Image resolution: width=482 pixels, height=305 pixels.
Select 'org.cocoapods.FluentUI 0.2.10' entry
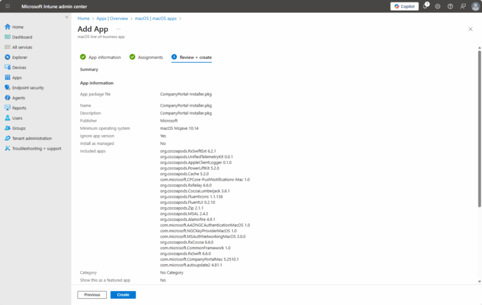(188, 202)
